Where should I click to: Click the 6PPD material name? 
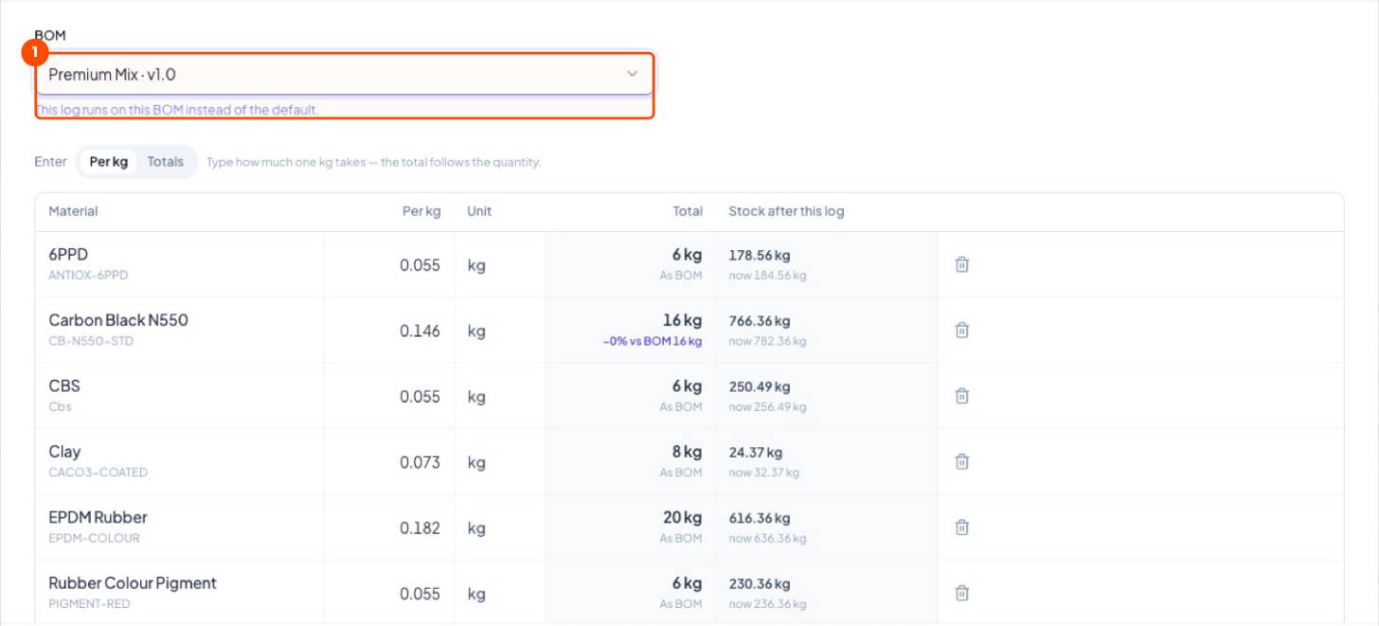coord(68,254)
